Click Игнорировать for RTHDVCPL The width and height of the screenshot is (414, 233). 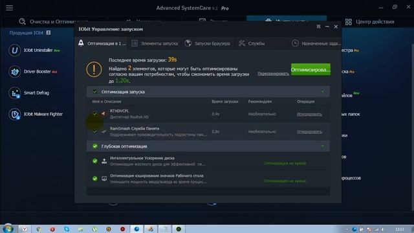pos(309,114)
